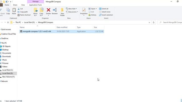Open the address bar history dropdown
182x102 pixels.
[149, 22]
